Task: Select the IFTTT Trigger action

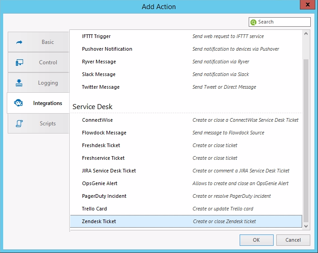Action: (186, 36)
